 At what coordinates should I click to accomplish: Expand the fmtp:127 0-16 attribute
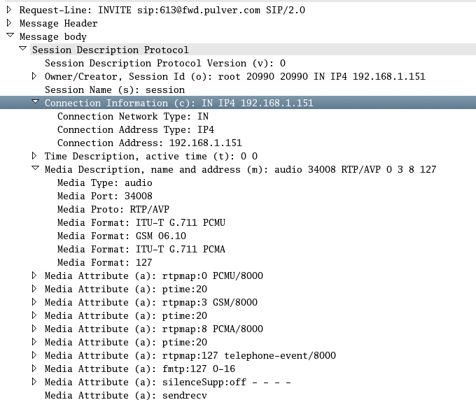click(x=34, y=369)
